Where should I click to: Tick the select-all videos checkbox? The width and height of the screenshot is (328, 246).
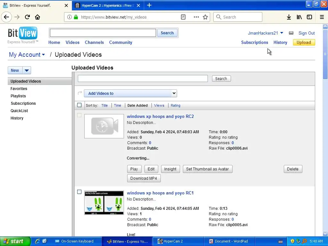79,105
